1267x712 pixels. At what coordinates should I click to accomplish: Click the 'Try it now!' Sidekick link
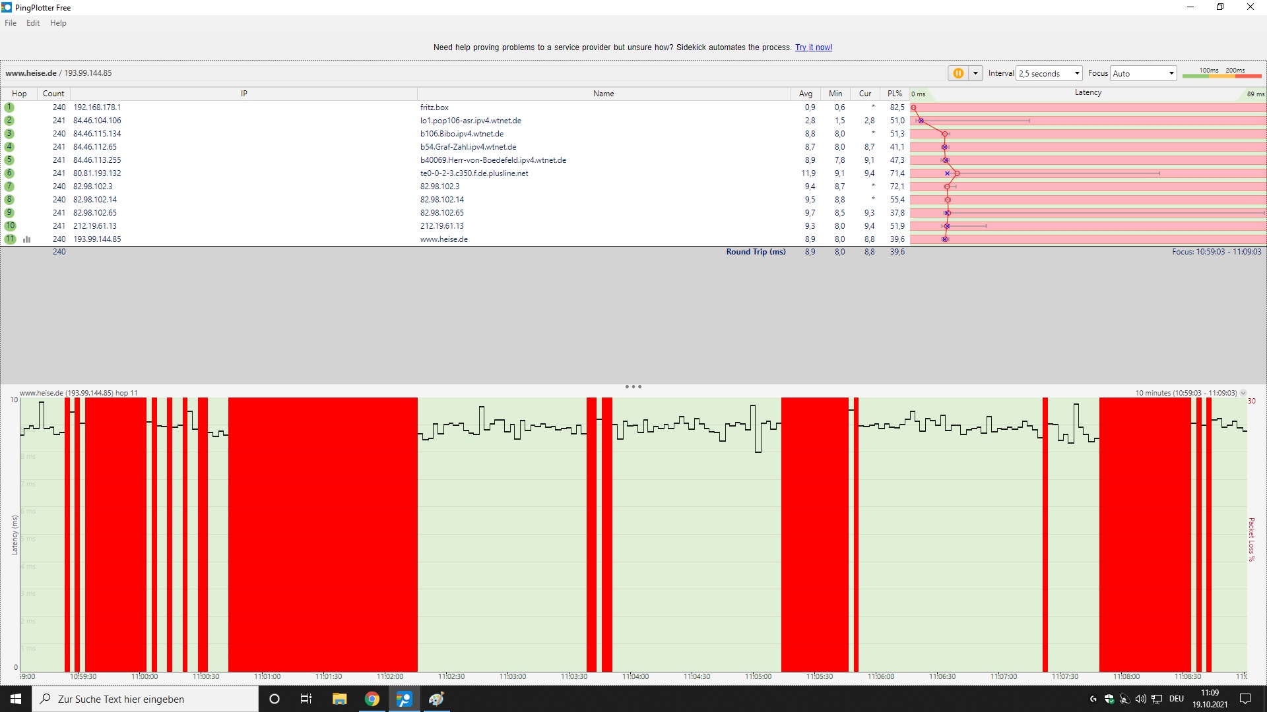(x=813, y=47)
